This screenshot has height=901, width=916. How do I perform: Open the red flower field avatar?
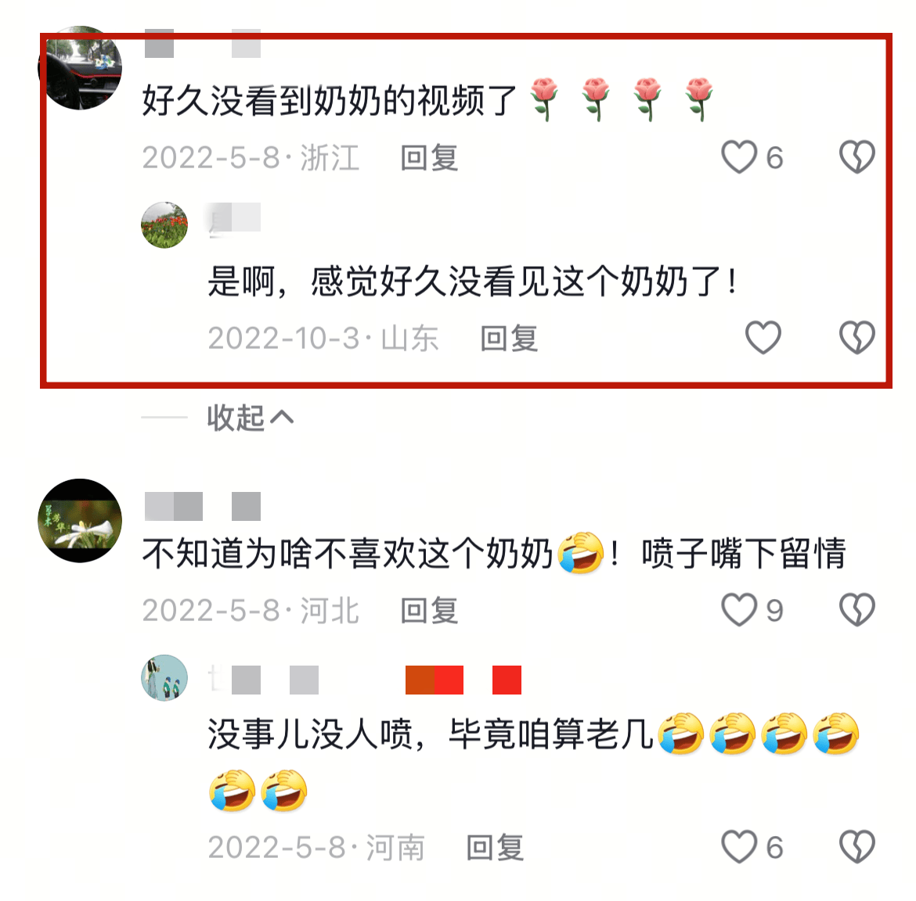pos(164,225)
